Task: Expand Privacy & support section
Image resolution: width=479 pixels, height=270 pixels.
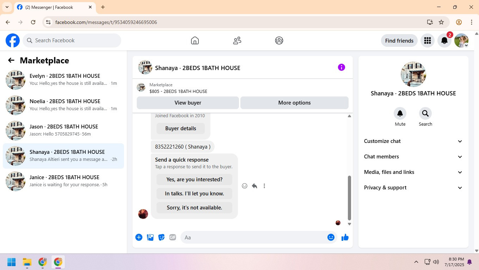Action: coord(413,188)
